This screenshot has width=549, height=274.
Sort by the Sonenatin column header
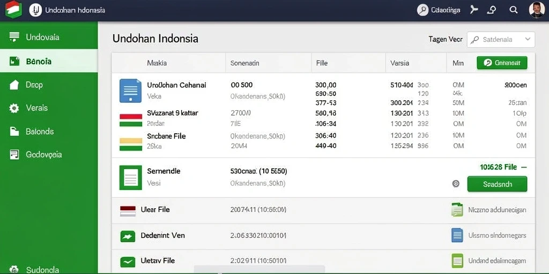click(x=244, y=63)
